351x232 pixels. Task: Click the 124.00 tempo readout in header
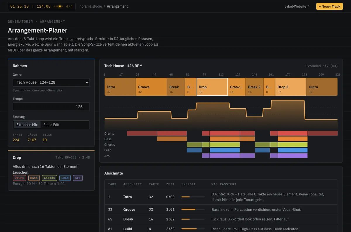click(x=44, y=6)
